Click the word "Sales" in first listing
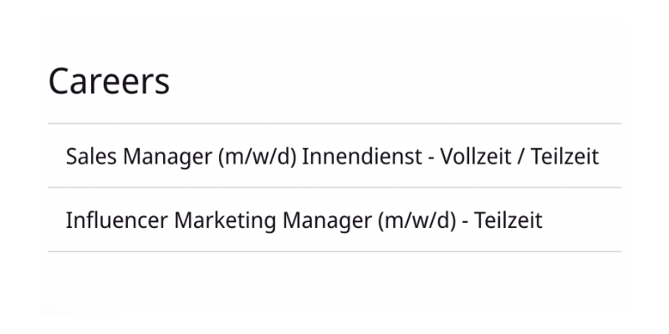 click(89, 156)
